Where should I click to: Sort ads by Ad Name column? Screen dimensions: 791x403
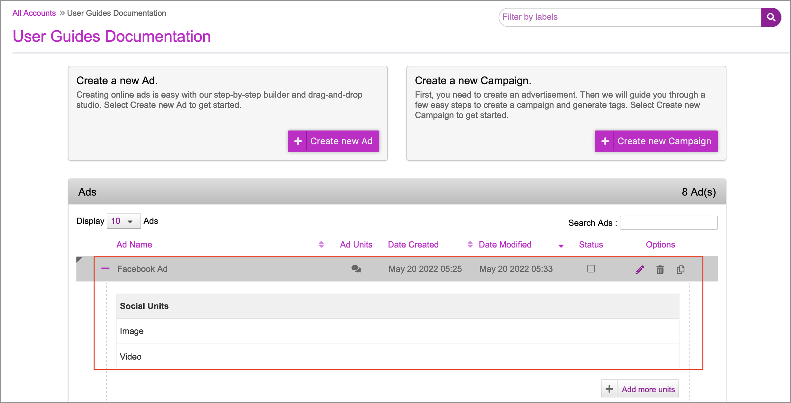[134, 245]
